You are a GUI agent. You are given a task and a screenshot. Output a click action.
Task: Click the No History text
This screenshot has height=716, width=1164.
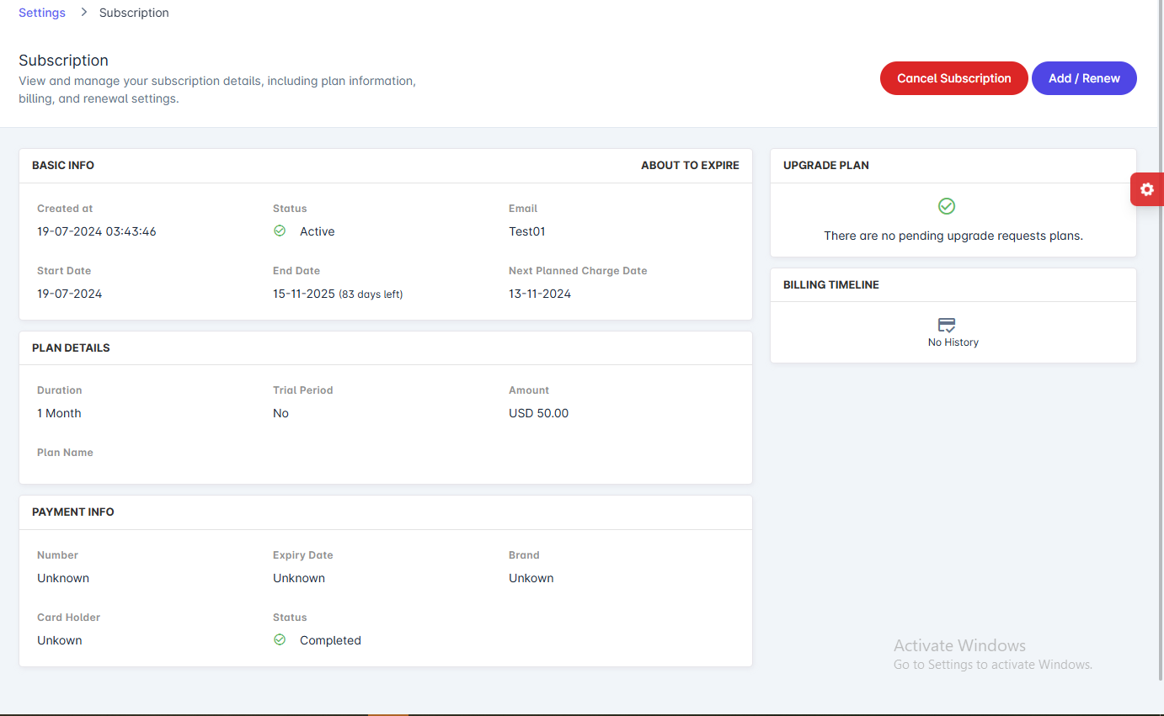click(953, 342)
